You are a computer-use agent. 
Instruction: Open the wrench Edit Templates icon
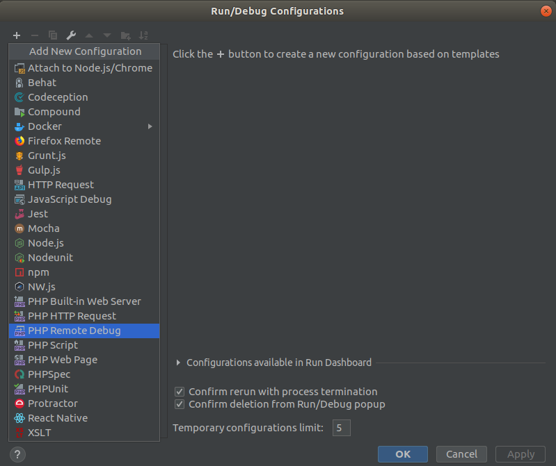click(x=71, y=35)
